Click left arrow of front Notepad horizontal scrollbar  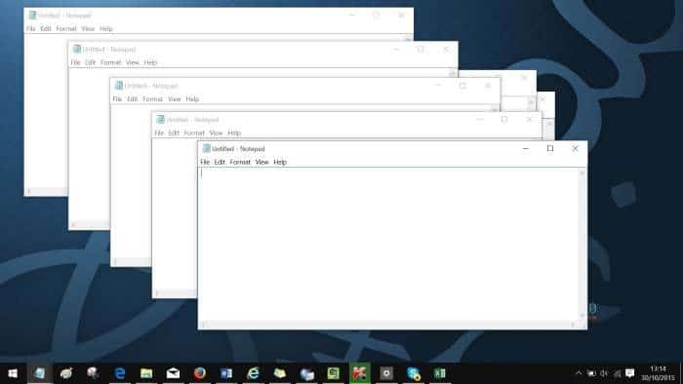(x=203, y=325)
